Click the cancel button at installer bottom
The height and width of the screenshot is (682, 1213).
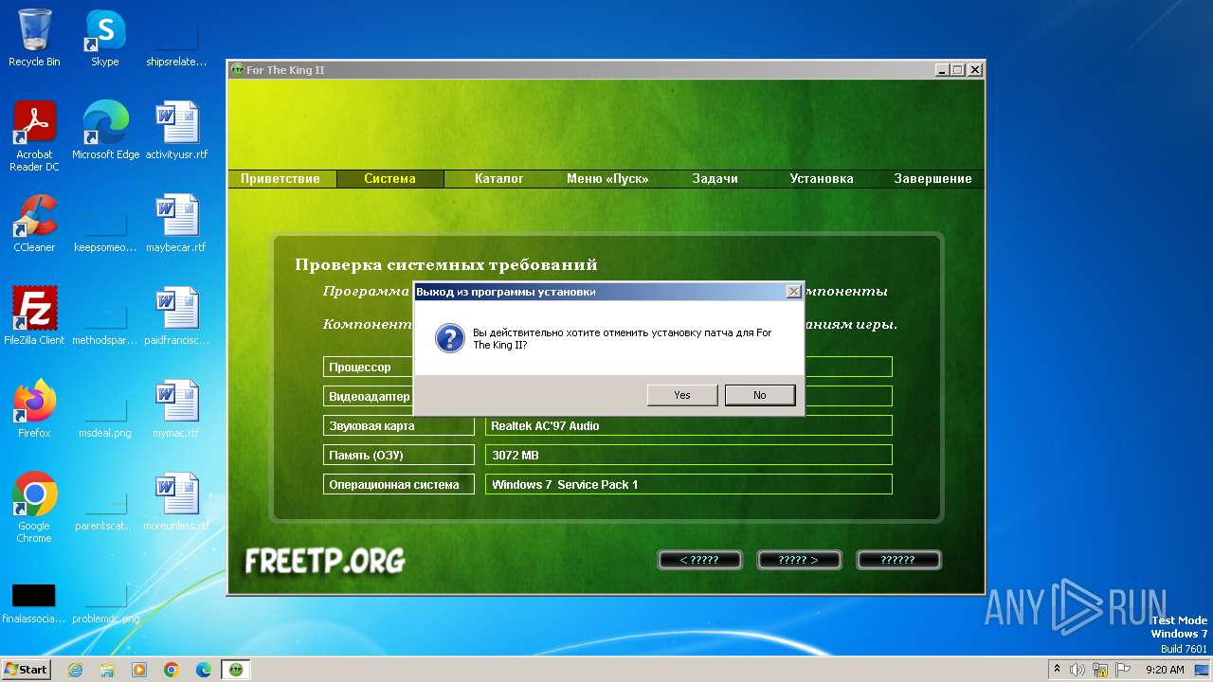click(x=898, y=560)
